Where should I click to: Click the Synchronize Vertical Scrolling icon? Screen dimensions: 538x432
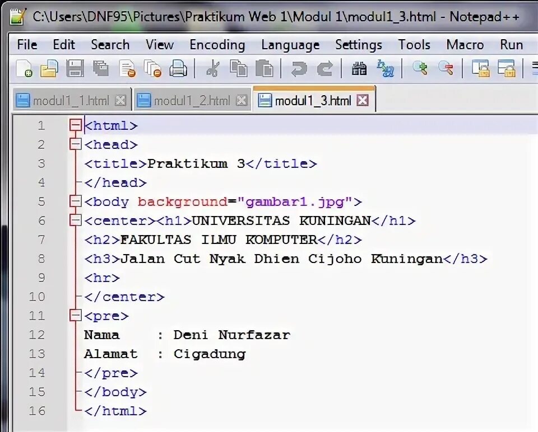click(x=480, y=68)
